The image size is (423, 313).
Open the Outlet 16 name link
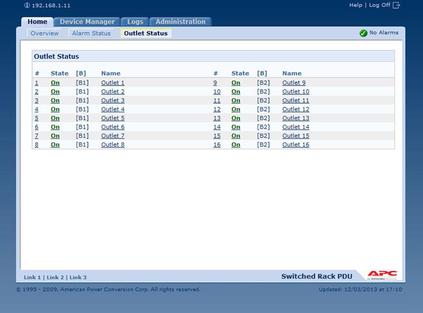(x=296, y=144)
